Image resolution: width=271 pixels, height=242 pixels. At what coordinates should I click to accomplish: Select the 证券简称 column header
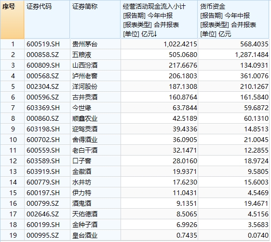95,19
